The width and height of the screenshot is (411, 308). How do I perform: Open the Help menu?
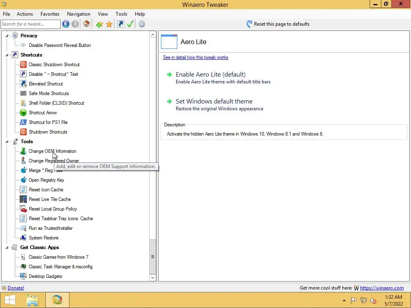click(140, 14)
